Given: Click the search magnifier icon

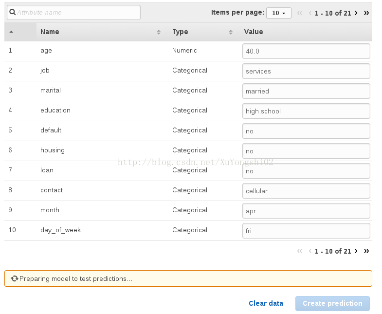Looking at the screenshot, I should (13, 12).
